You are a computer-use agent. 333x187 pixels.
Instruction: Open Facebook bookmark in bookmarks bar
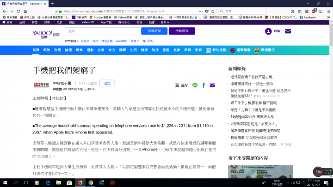[x=308, y=18]
